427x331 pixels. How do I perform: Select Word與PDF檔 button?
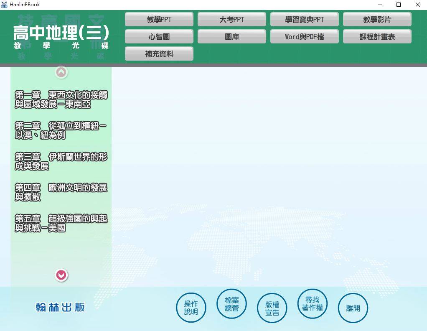tap(305, 36)
